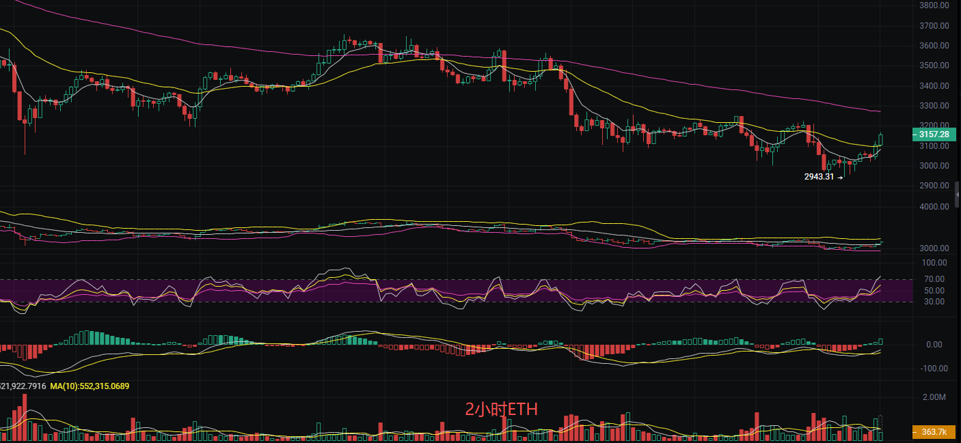Click the arrow beside the 2943.31 label
Image resolution: width=961 pixels, height=443 pixels.
[x=840, y=177]
